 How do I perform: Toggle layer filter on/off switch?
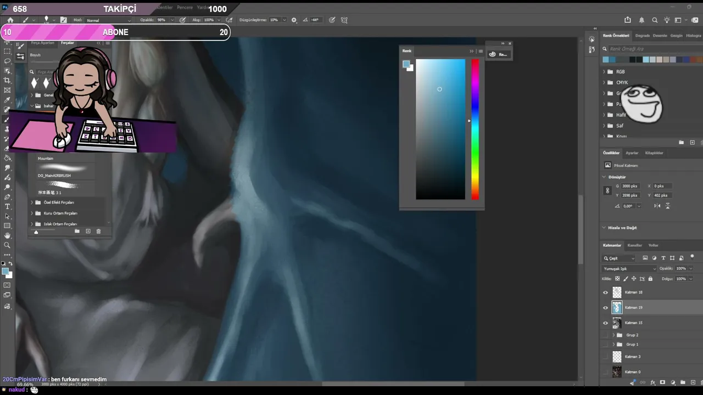click(x=692, y=256)
